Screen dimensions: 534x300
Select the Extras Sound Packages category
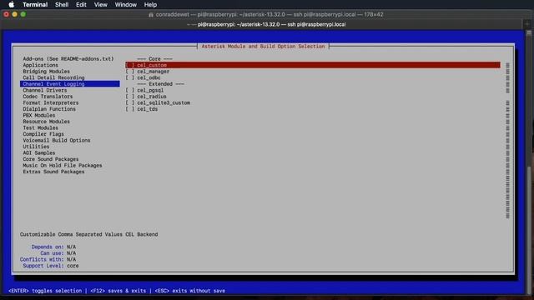click(x=53, y=172)
